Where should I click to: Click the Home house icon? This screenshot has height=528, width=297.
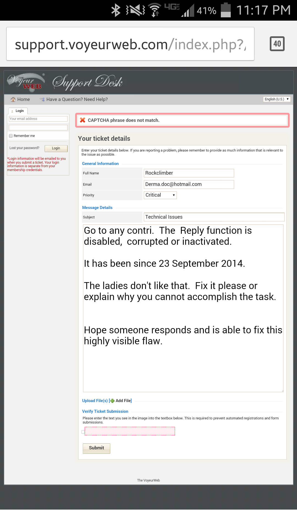(13, 99)
